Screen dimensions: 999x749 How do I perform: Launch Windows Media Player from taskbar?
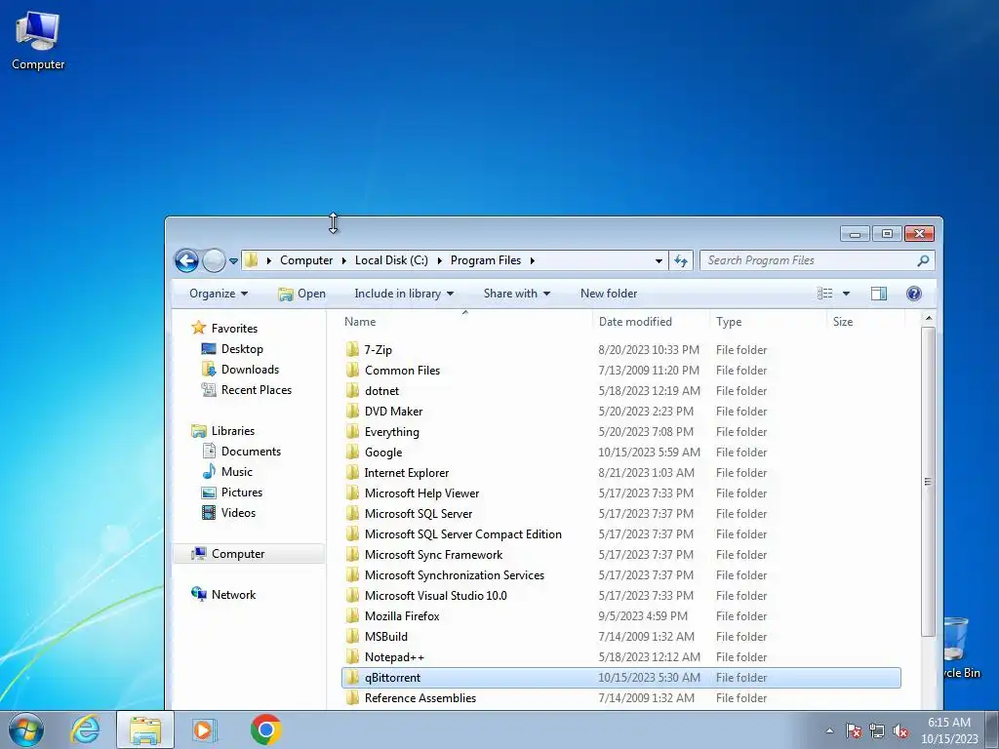(204, 729)
